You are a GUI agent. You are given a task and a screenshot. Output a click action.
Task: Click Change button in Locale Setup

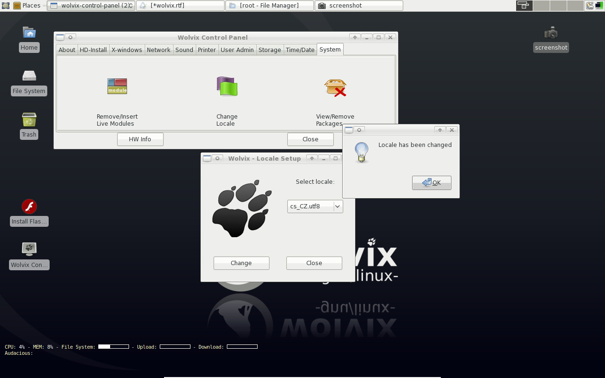241,263
